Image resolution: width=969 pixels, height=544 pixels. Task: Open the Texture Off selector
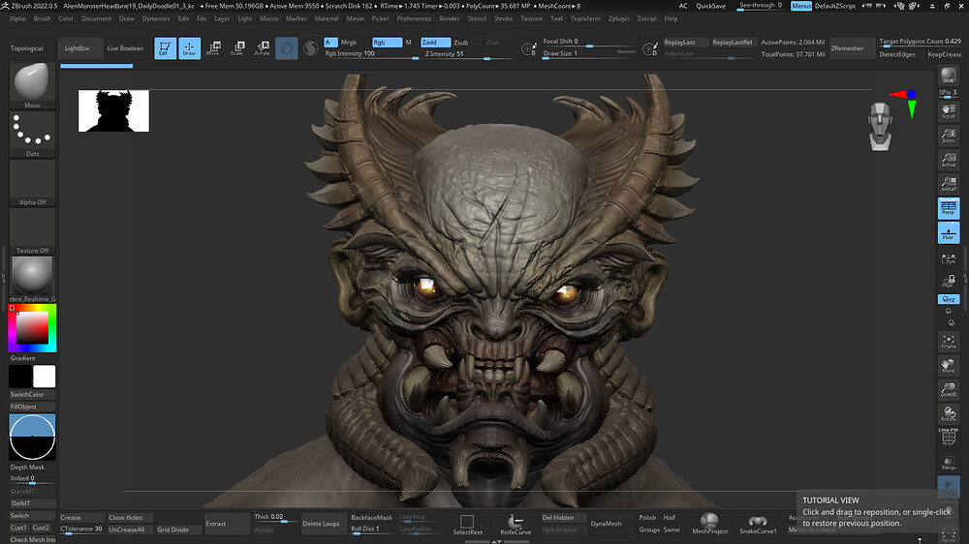pos(32,231)
